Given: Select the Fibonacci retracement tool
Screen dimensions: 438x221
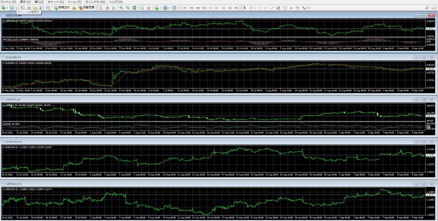Looking at the screenshot, I should point(284,8).
